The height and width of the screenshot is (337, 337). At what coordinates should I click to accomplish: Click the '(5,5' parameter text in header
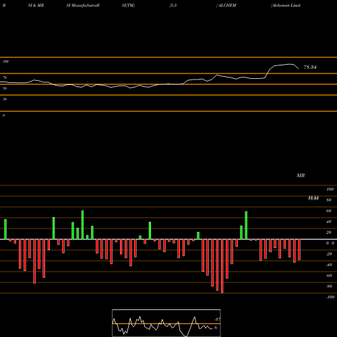[x=173, y=5]
